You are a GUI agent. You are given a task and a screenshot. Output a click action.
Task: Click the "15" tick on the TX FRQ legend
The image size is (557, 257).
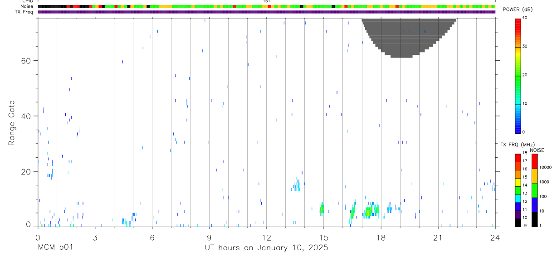(x=525, y=177)
